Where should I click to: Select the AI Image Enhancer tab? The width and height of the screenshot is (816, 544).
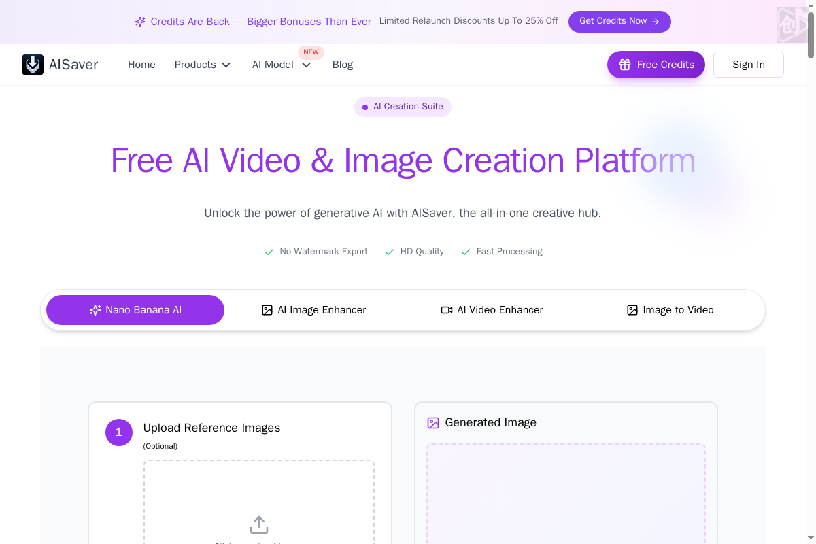(313, 310)
